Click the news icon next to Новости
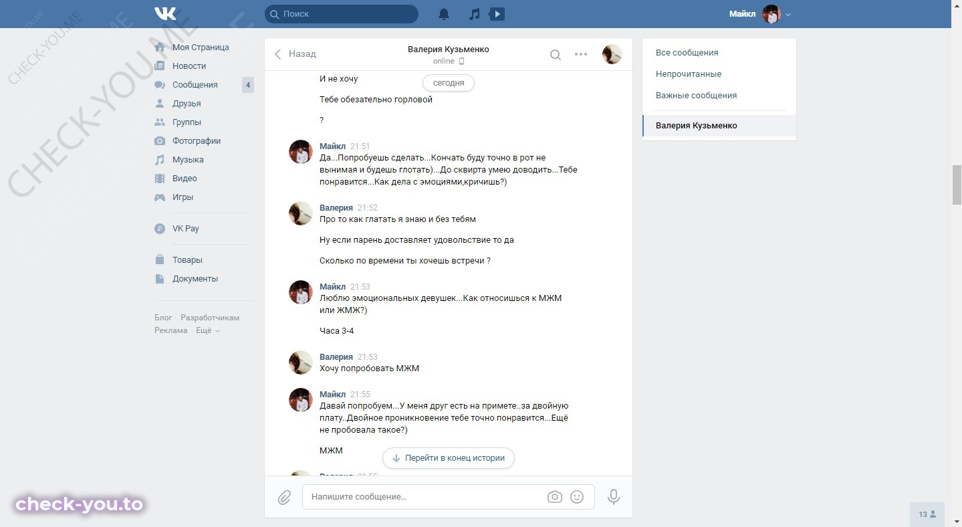Image resolution: width=962 pixels, height=527 pixels. [x=160, y=66]
